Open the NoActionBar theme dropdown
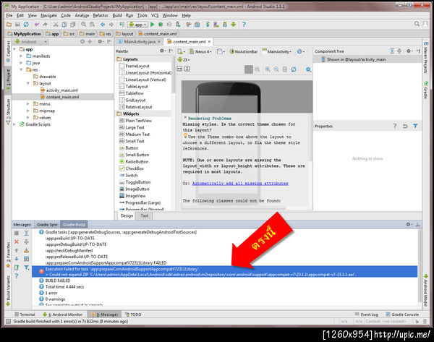This screenshot has width=434, height=342. pyautogui.click(x=244, y=51)
